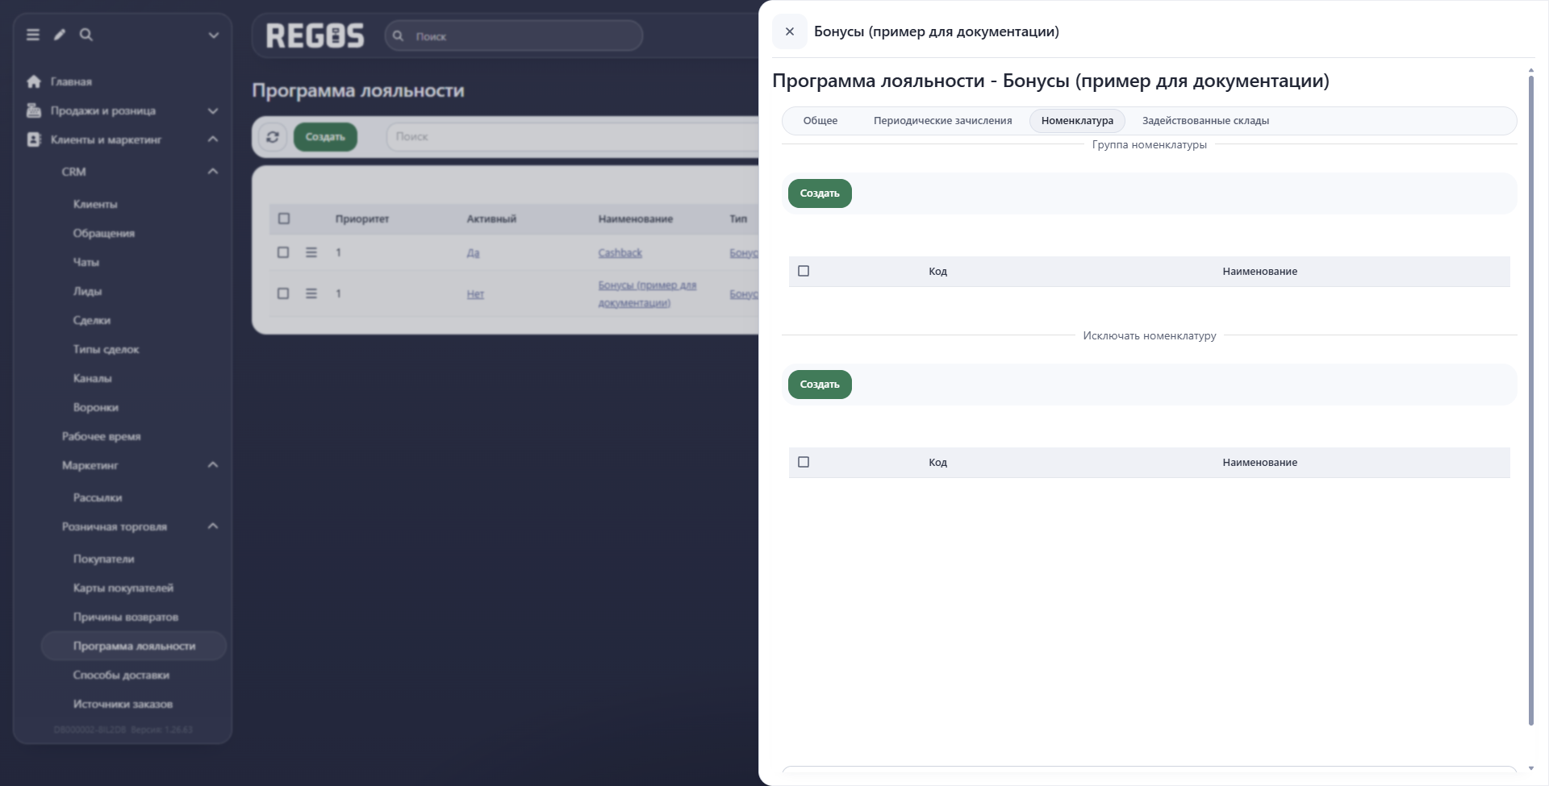Image resolution: width=1549 pixels, height=786 pixels.
Task: Open Причины возвратов in sidebar
Action: pos(126,617)
